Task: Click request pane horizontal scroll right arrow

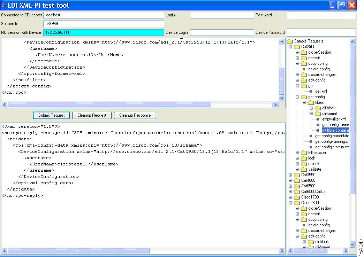Action: [275, 105]
